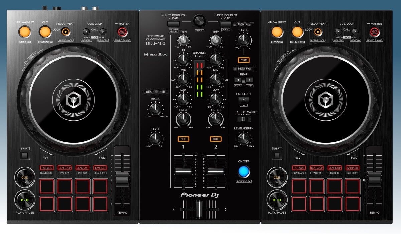Load track with channel 2 LOAD button
Screen dimensions: 401x234
pos(226,23)
